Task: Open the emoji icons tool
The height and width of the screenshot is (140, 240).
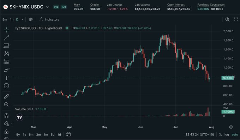Action: tap(6, 86)
